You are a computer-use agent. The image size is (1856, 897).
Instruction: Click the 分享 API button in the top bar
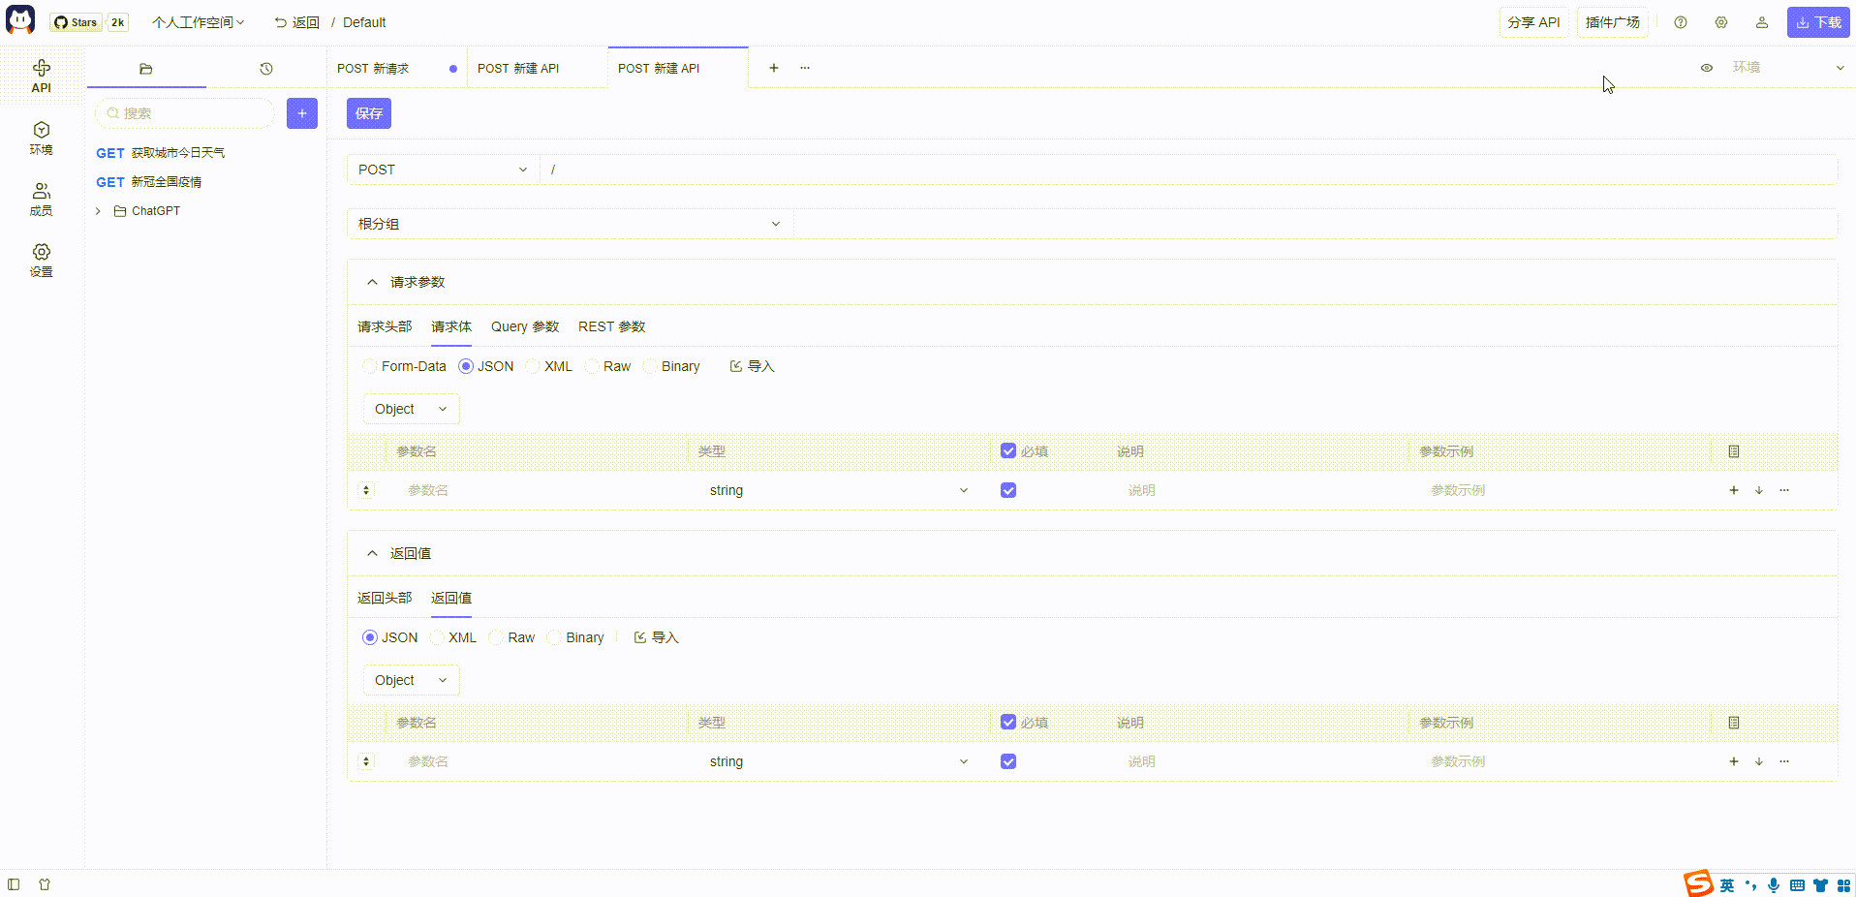[x=1533, y=21]
